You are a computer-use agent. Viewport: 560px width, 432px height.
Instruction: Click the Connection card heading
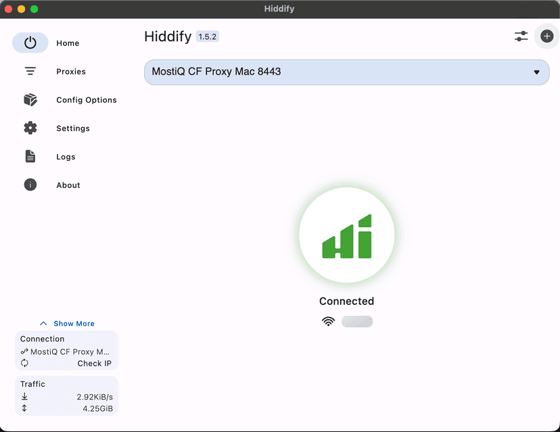click(x=42, y=339)
